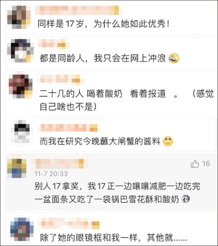Open avatar of the 都是同龄人 commenter
This screenshot has width=218, height=246.
pyautogui.click(x=21, y=51)
